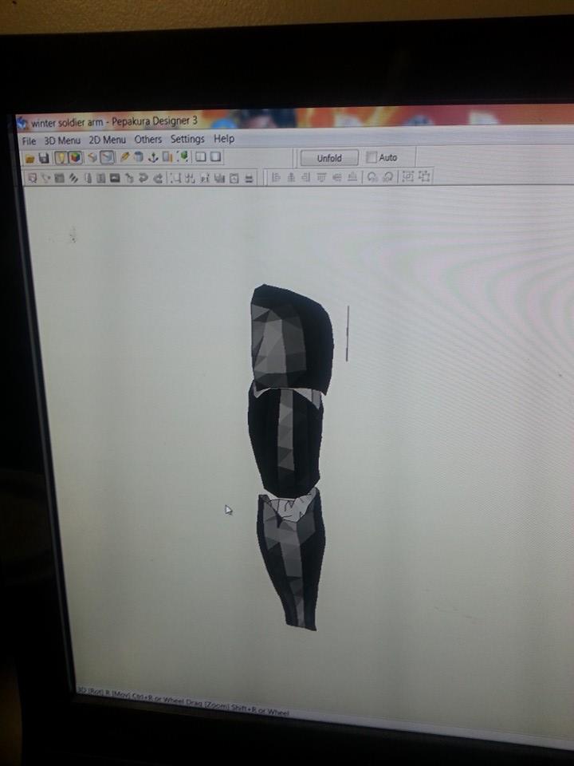Viewport: 574px width, 766px height.
Task: Click the 'winter soldier arm - Pepakura Designer 3' title
Action: point(115,121)
